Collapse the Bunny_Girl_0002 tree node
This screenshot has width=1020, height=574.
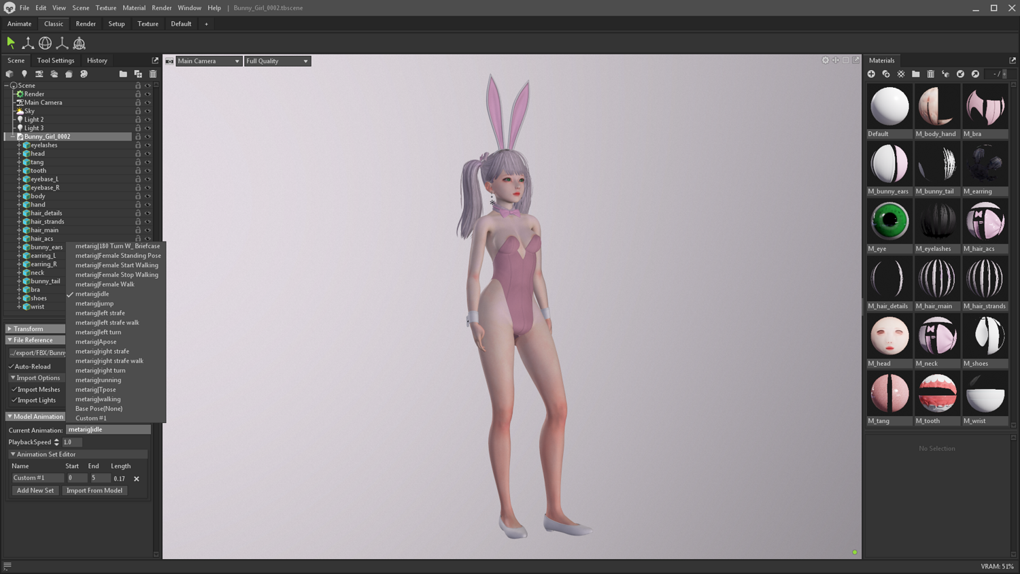pyautogui.click(x=12, y=137)
